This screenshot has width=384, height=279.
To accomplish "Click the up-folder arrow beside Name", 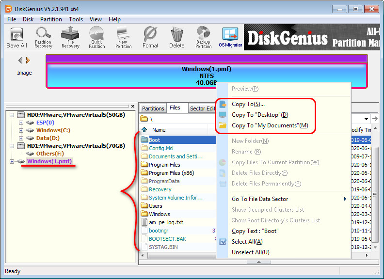I will click(x=144, y=130).
